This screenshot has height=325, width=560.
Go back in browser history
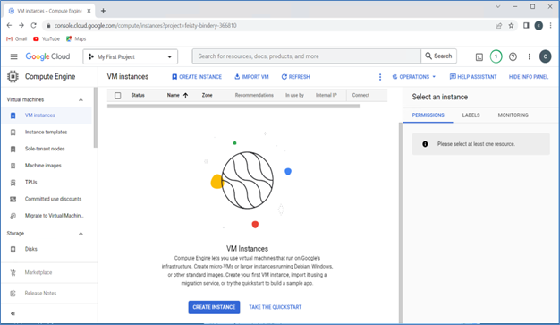pyautogui.click(x=9, y=25)
